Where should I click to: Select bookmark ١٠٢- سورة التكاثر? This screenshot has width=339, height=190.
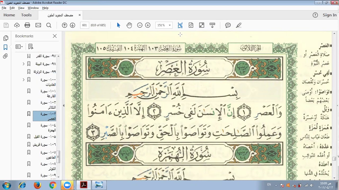pyautogui.click(x=48, y=105)
